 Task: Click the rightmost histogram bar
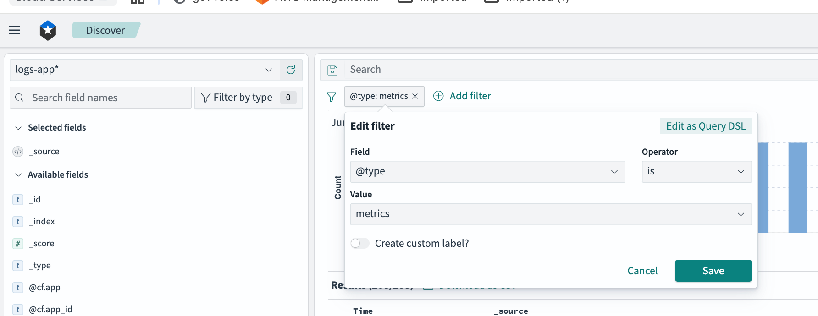coord(797,187)
